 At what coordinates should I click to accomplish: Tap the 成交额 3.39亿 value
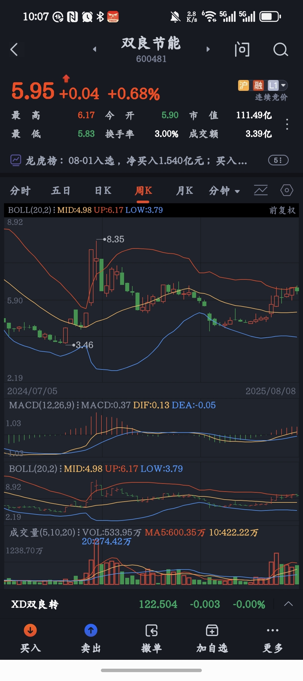pos(259,134)
